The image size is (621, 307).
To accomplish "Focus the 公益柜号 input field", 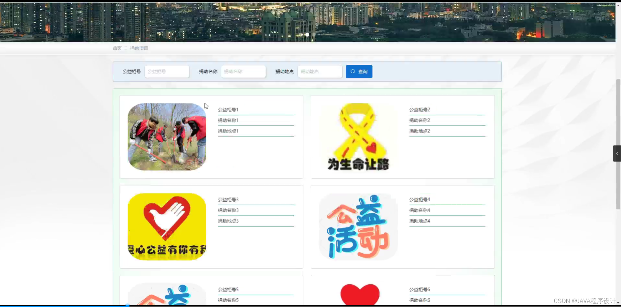I will pyautogui.click(x=167, y=71).
